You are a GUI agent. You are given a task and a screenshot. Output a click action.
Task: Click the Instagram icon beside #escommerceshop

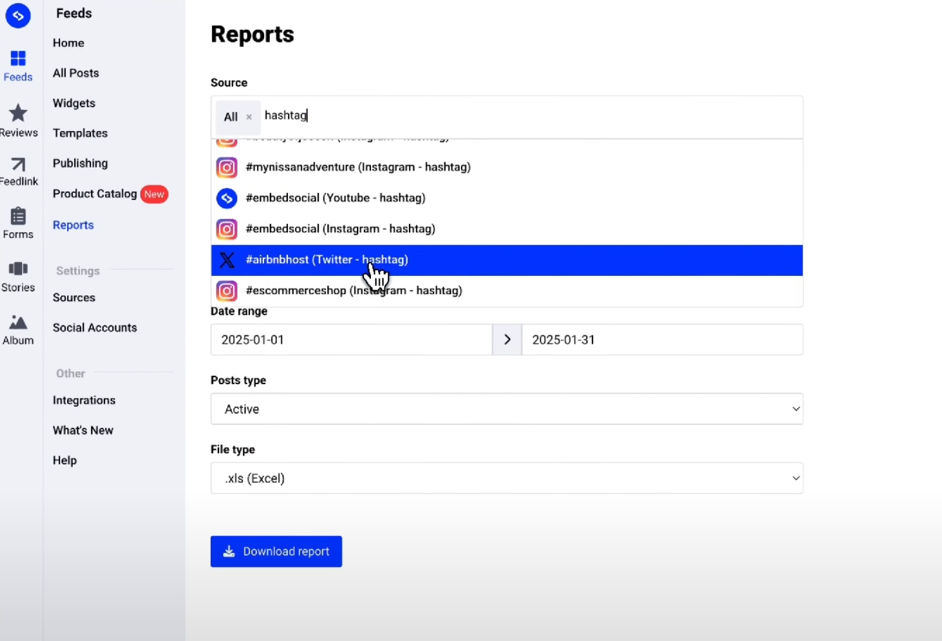click(227, 290)
